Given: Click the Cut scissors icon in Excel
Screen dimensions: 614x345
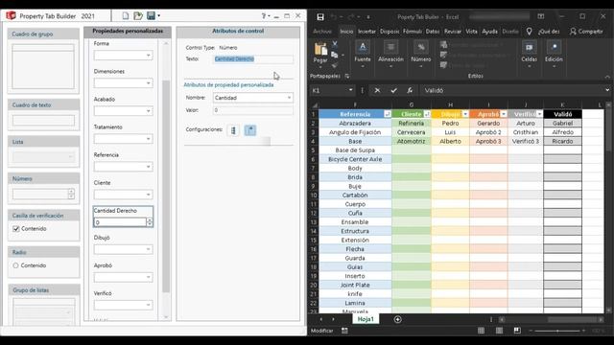Looking at the screenshot, I should click(x=335, y=44).
